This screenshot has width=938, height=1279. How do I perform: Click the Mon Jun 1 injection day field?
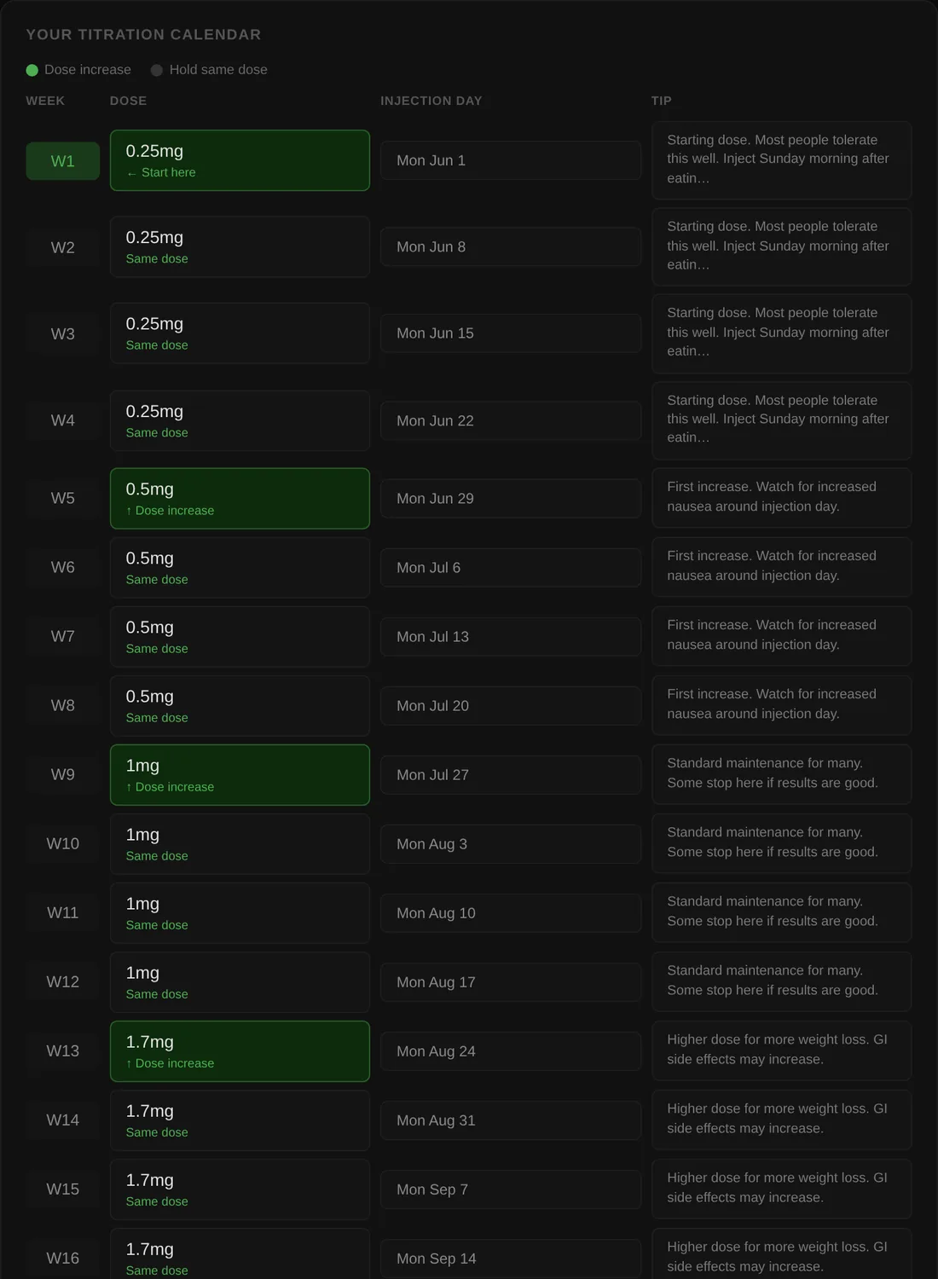pos(511,160)
